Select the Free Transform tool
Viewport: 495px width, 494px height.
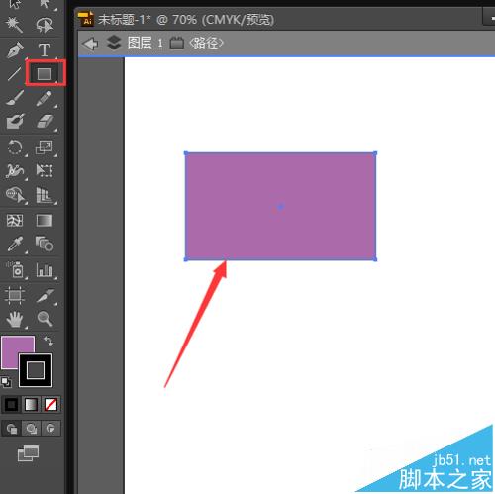[x=45, y=171]
